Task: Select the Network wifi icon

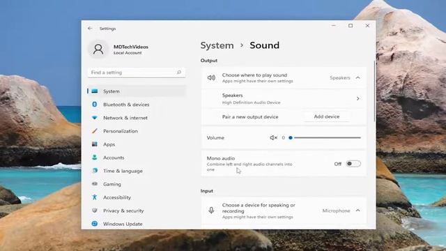Action: click(95, 118)
